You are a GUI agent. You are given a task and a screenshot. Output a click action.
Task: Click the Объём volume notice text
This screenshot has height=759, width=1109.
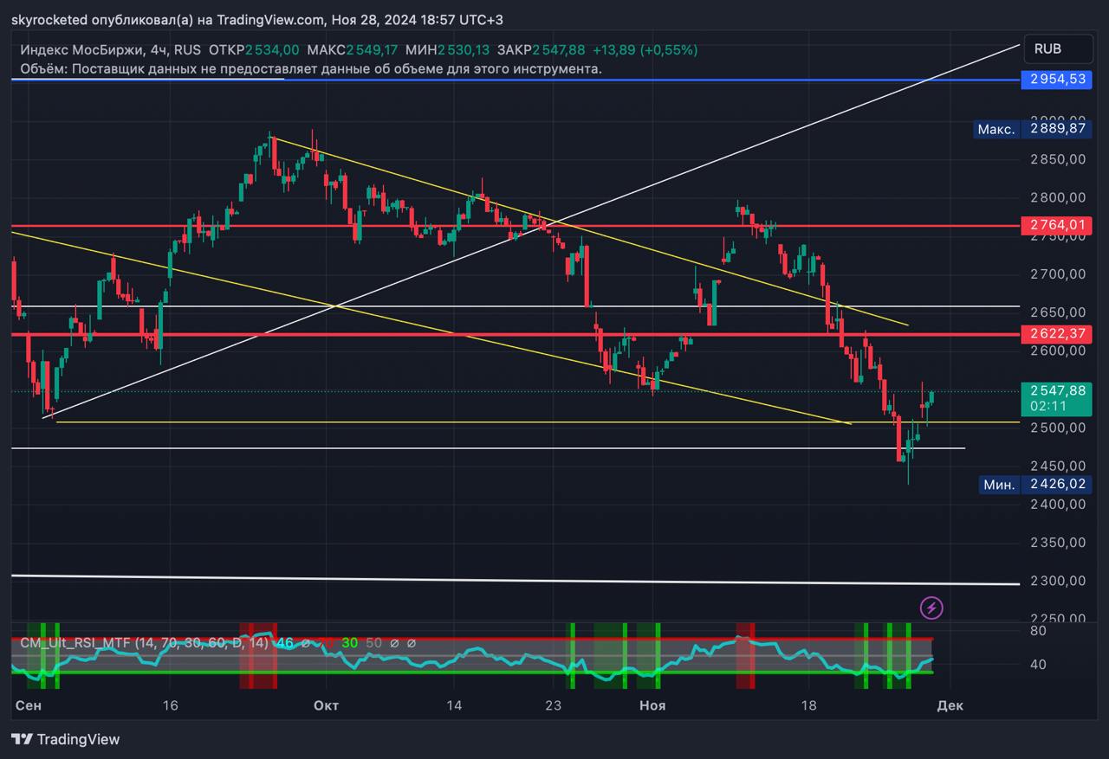point(310,68)
